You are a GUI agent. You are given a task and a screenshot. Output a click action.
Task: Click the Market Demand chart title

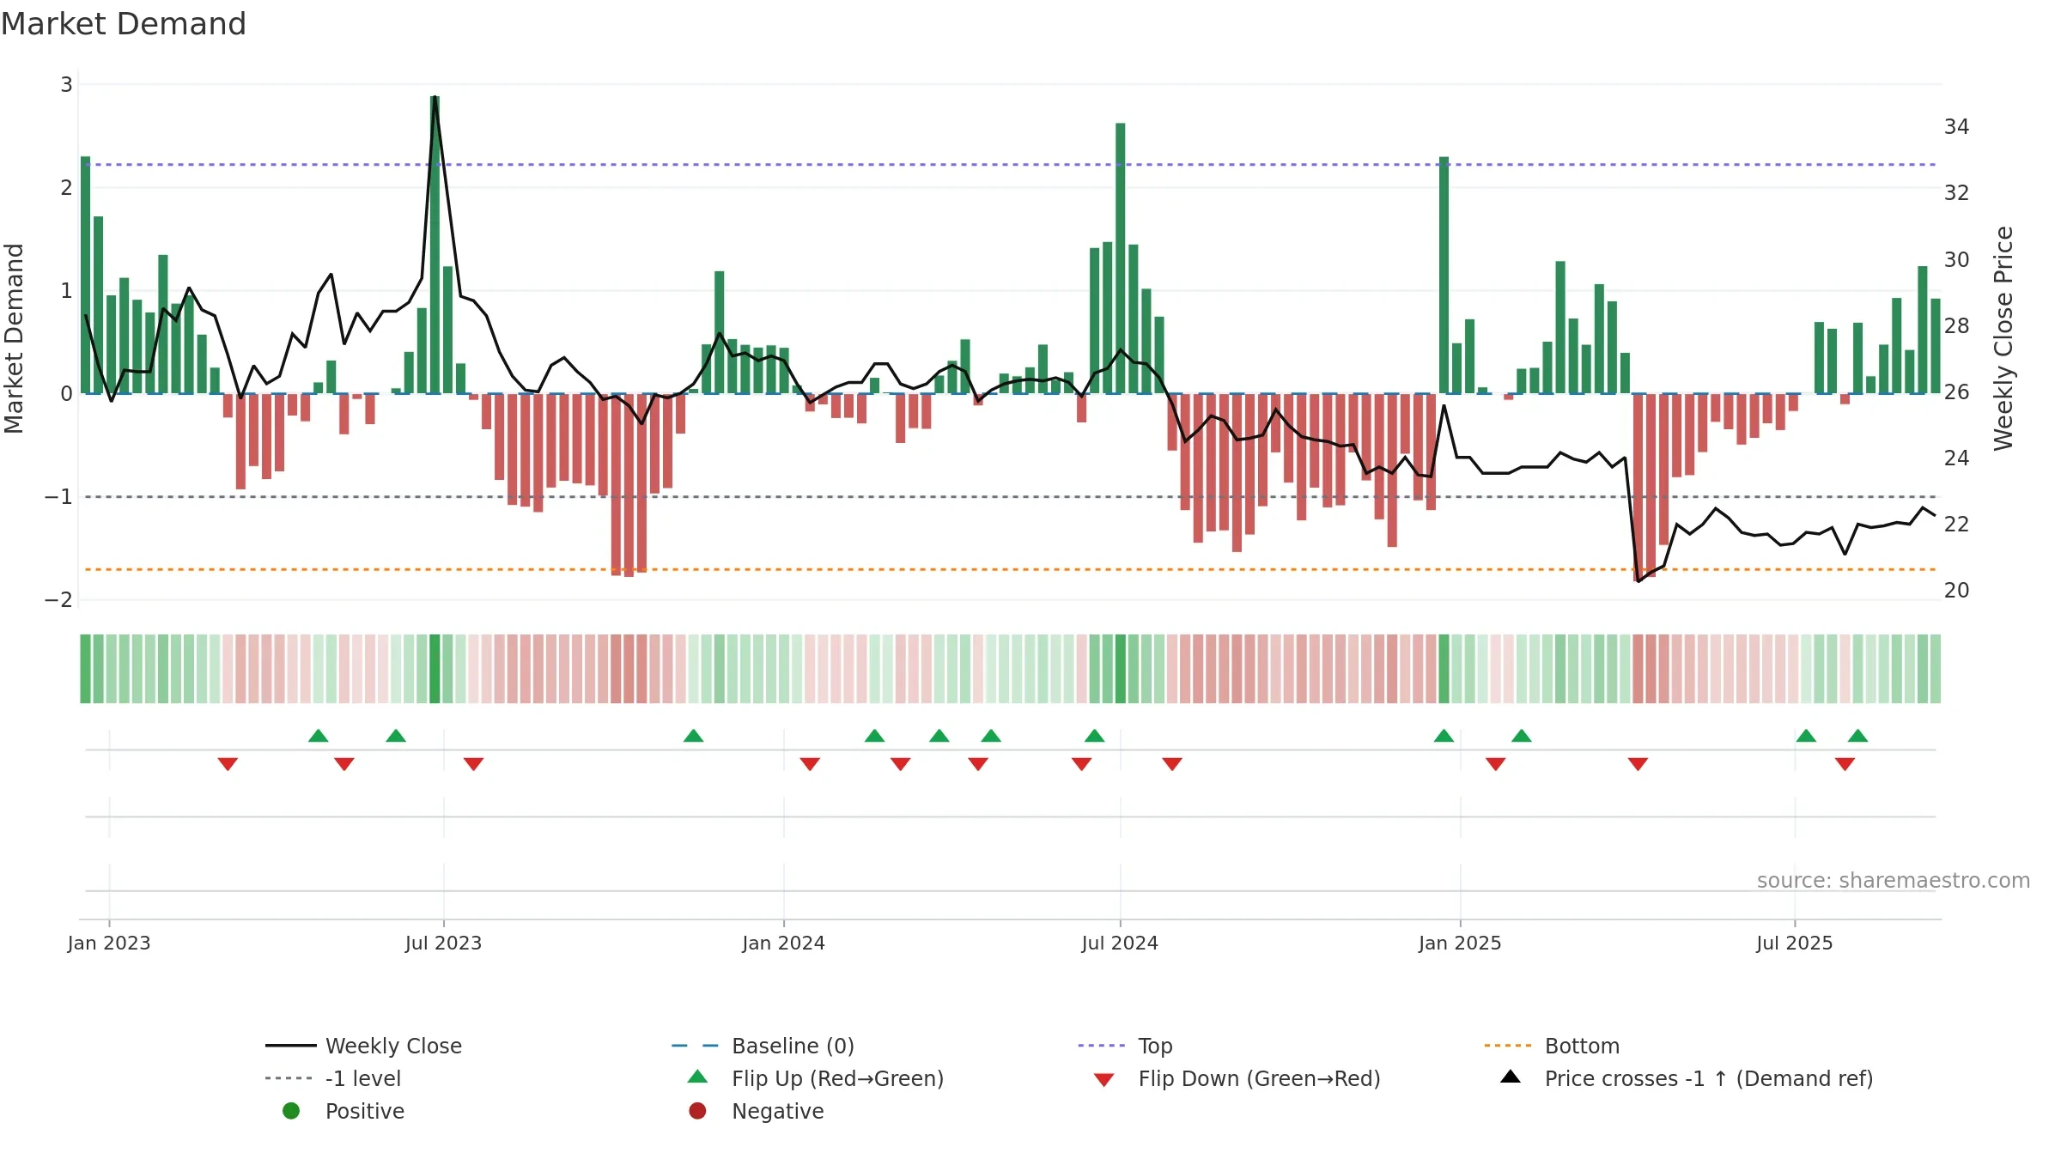click(x=124, y=24)
